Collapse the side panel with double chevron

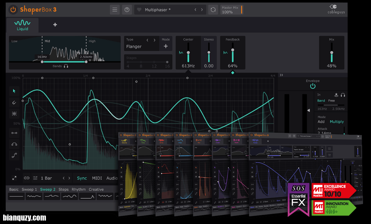[x=281, y=75]
